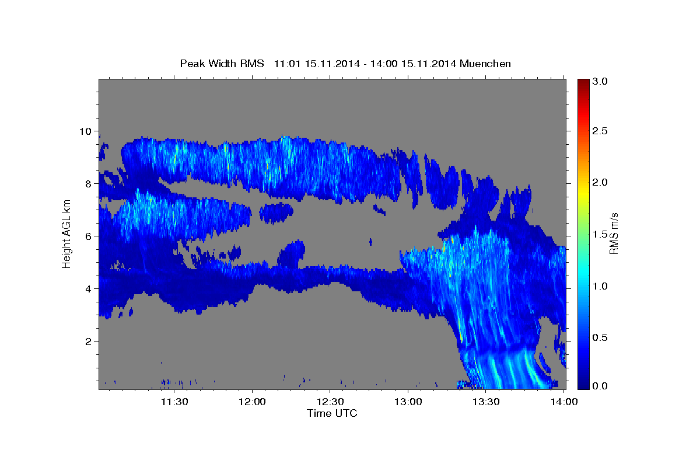
Task: Click the 'Time UTC' axis label
Action: [332, 413]
